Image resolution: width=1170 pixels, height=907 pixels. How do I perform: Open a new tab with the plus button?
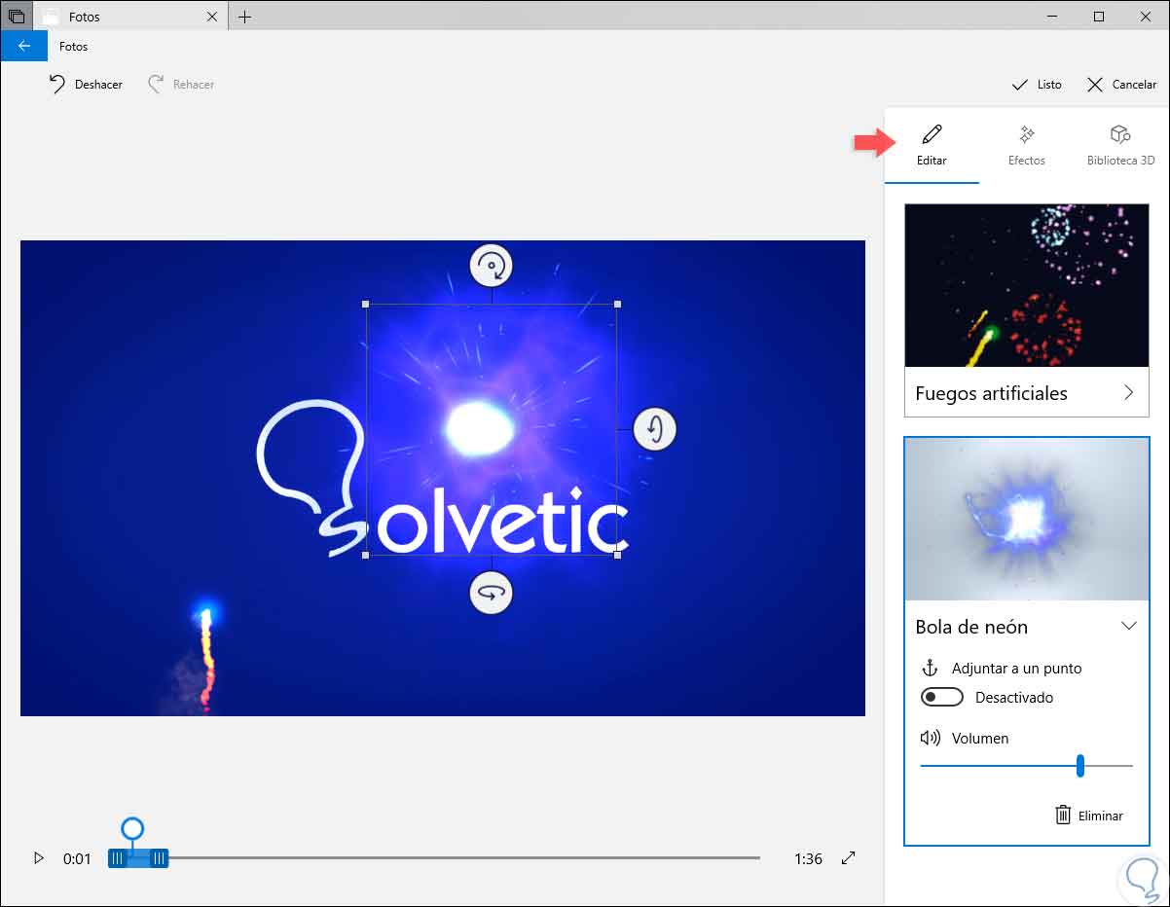244,17
